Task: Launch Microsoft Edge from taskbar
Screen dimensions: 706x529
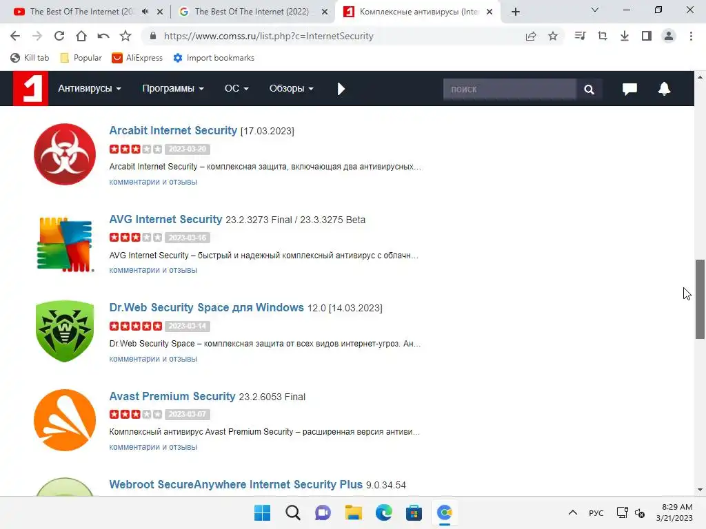Action: (383, 512)
